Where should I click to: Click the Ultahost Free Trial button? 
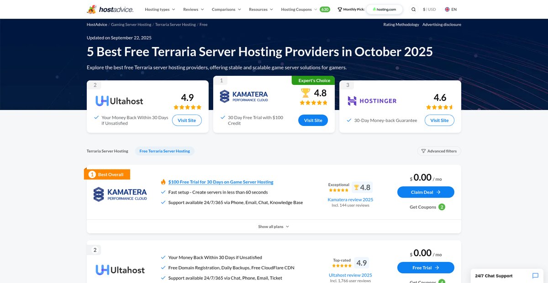426,268
